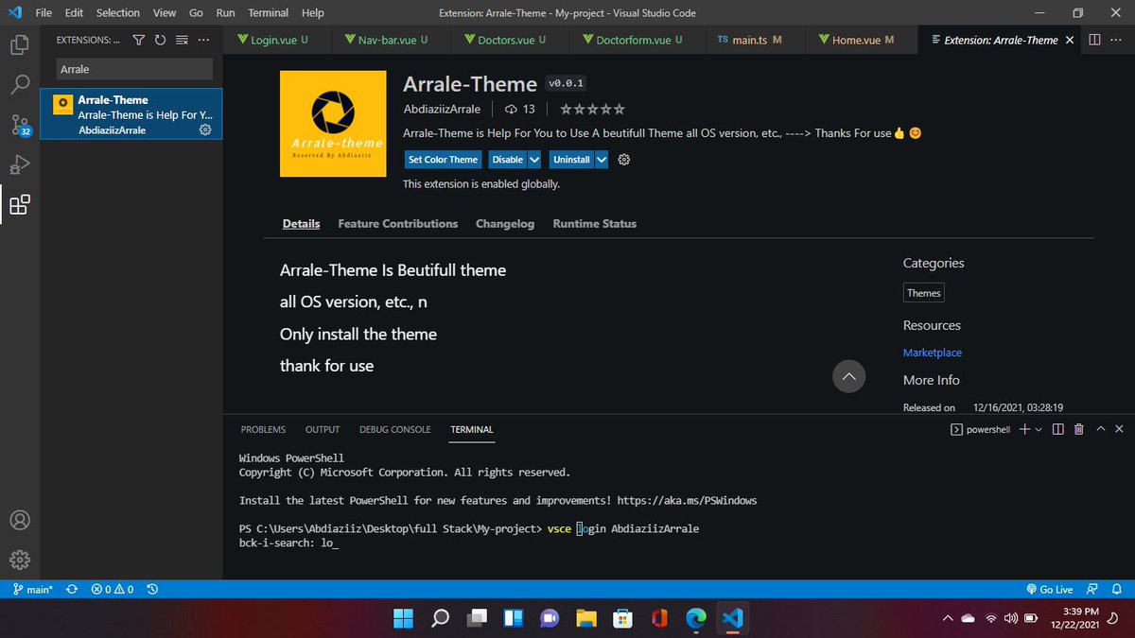Open File Explorer from the taskbar
This screenshot has width=1135, height=638.
[585, 618]
